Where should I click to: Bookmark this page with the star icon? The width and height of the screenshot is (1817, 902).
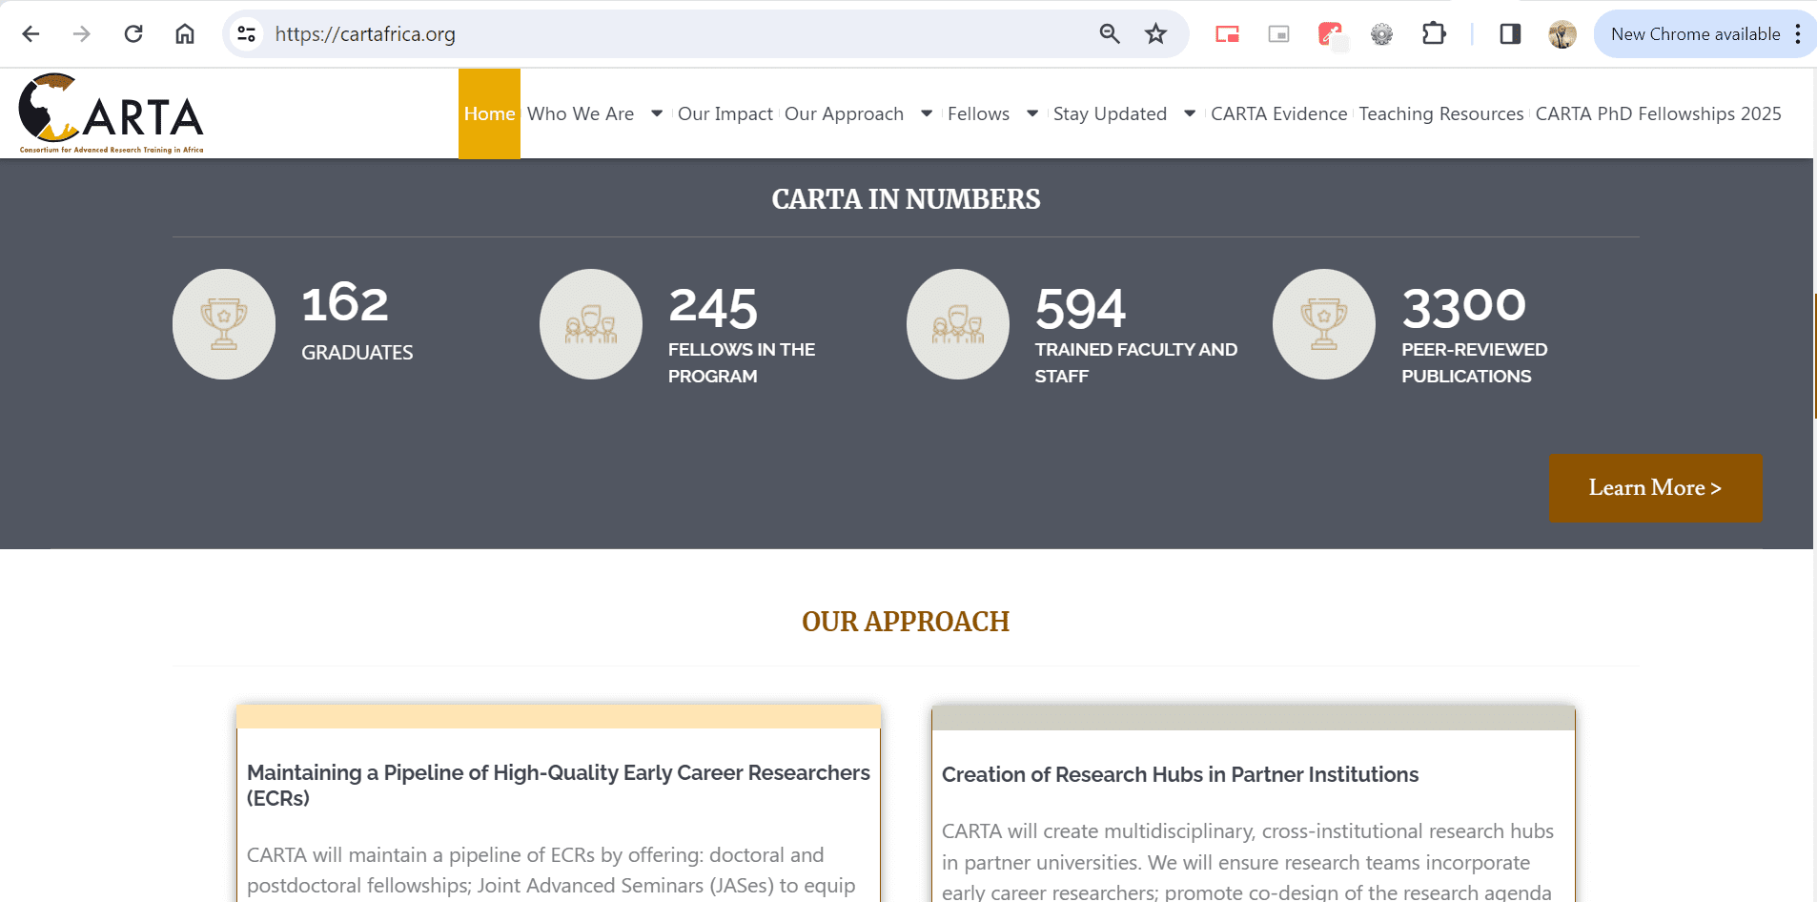tap(1155, 34)
